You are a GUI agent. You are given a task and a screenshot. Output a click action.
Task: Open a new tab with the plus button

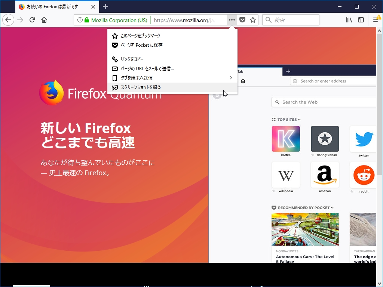coord(105,6)
